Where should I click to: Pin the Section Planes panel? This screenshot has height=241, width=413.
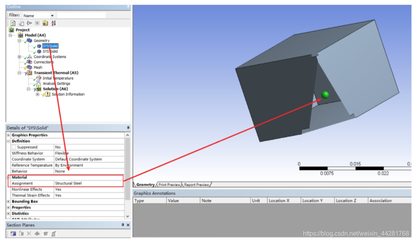tap(123, 225)
